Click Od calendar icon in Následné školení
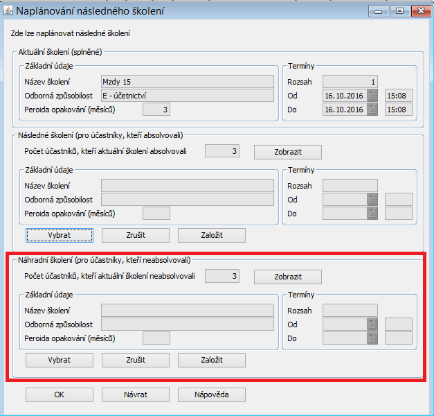 pyautogui.click(x=372, y=200)
